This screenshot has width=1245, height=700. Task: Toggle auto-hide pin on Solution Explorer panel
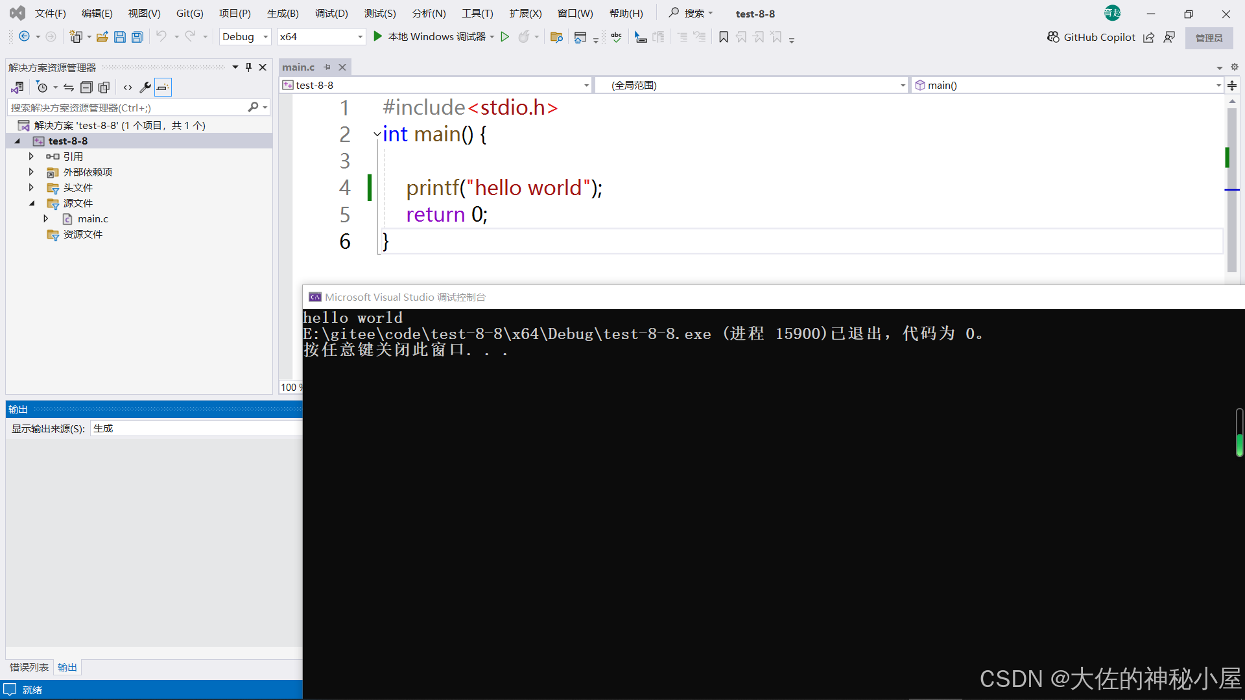(248, 67)
